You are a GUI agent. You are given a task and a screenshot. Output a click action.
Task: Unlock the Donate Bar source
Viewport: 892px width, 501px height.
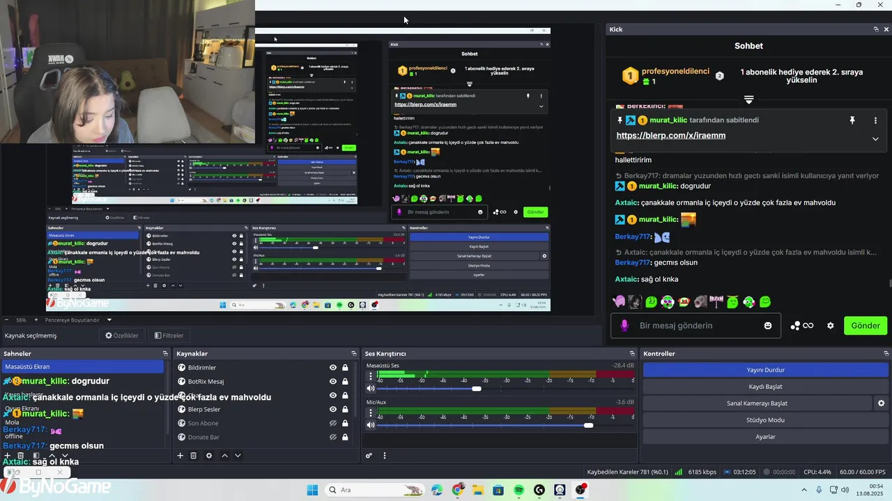click(x=345, y=437)
